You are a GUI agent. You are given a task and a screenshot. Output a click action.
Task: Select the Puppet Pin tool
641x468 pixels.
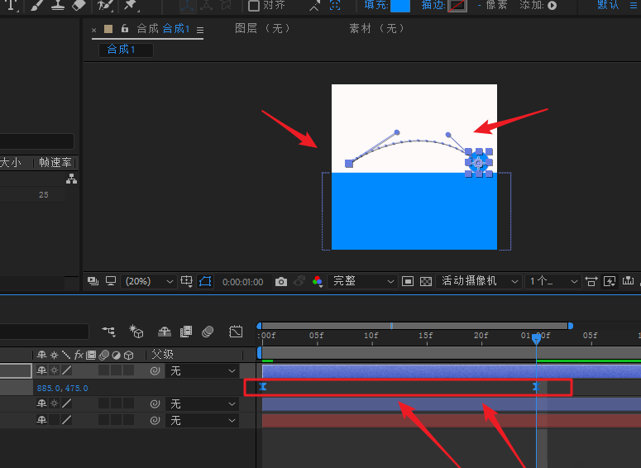pos(129,5)
